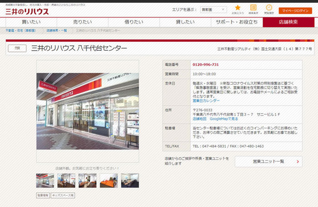Select the third thumbnail showing reception area
The width and height of the screenshot is (318, 207).
click(88, 181)
